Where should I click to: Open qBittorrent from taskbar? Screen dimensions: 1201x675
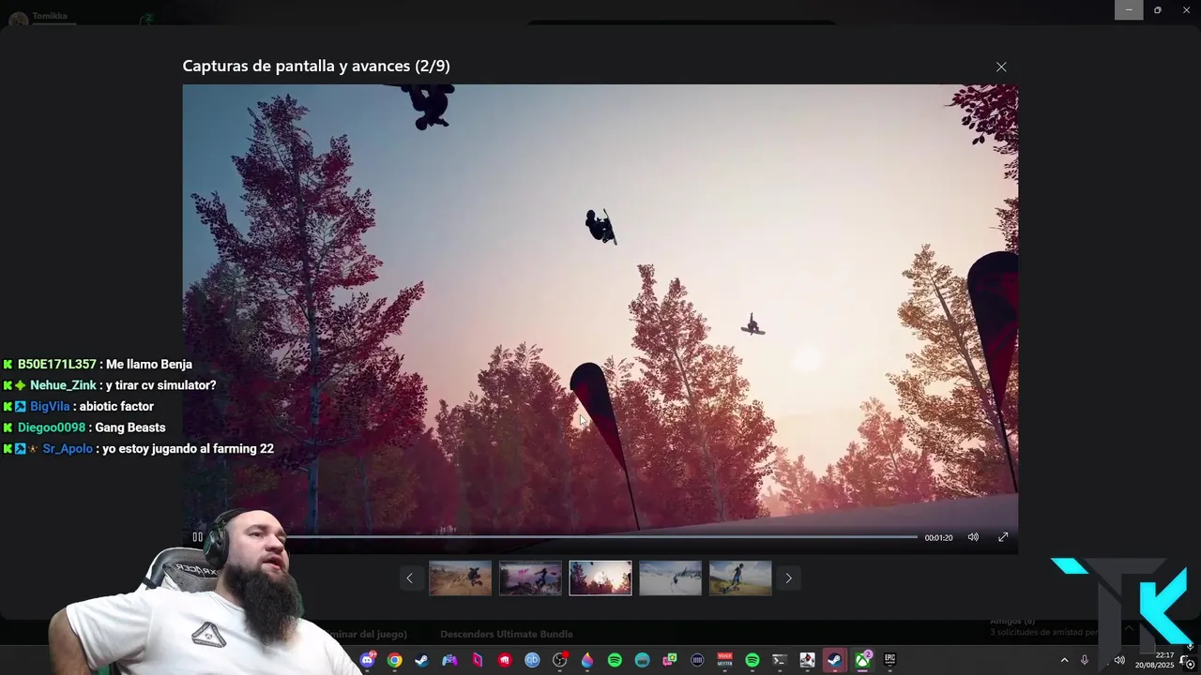[x=532, y=660]
